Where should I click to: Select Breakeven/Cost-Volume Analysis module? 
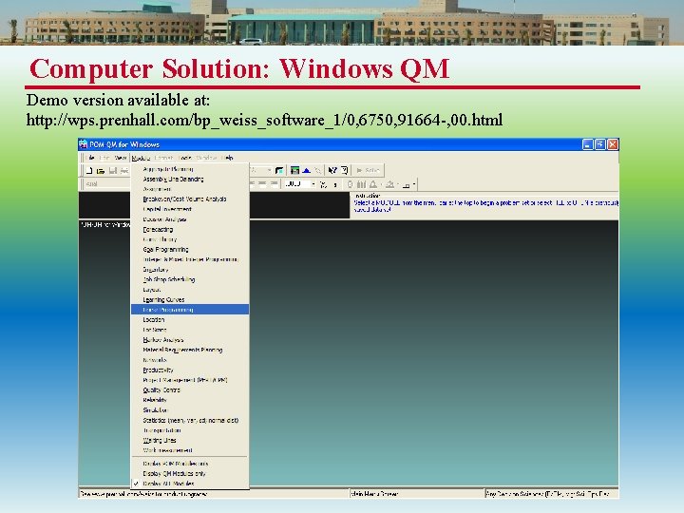click(x=190, y=199)
